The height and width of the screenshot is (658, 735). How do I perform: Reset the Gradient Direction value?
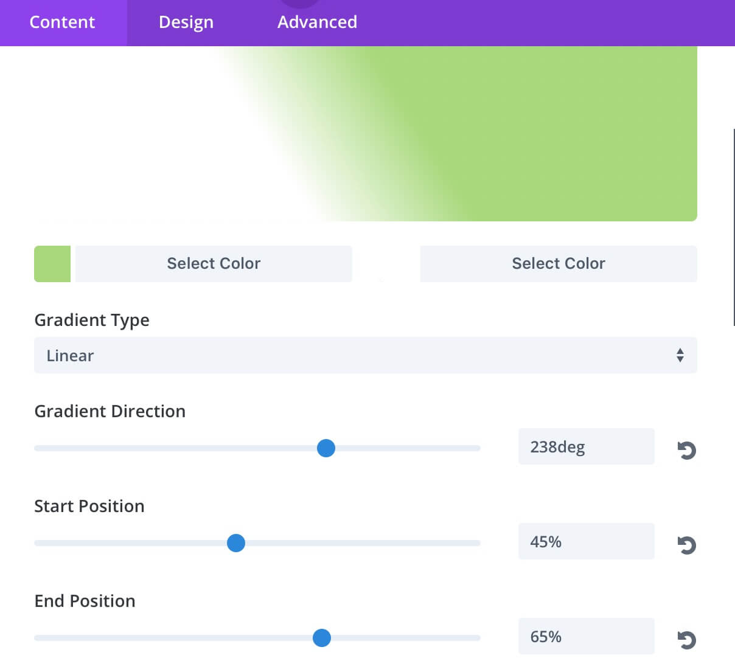point(686,450)
